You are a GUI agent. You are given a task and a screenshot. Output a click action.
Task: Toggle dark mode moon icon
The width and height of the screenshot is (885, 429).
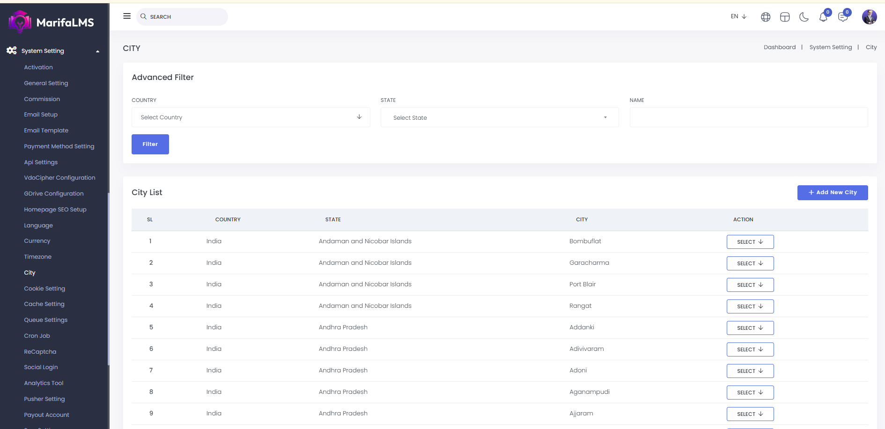coord(804,17)
